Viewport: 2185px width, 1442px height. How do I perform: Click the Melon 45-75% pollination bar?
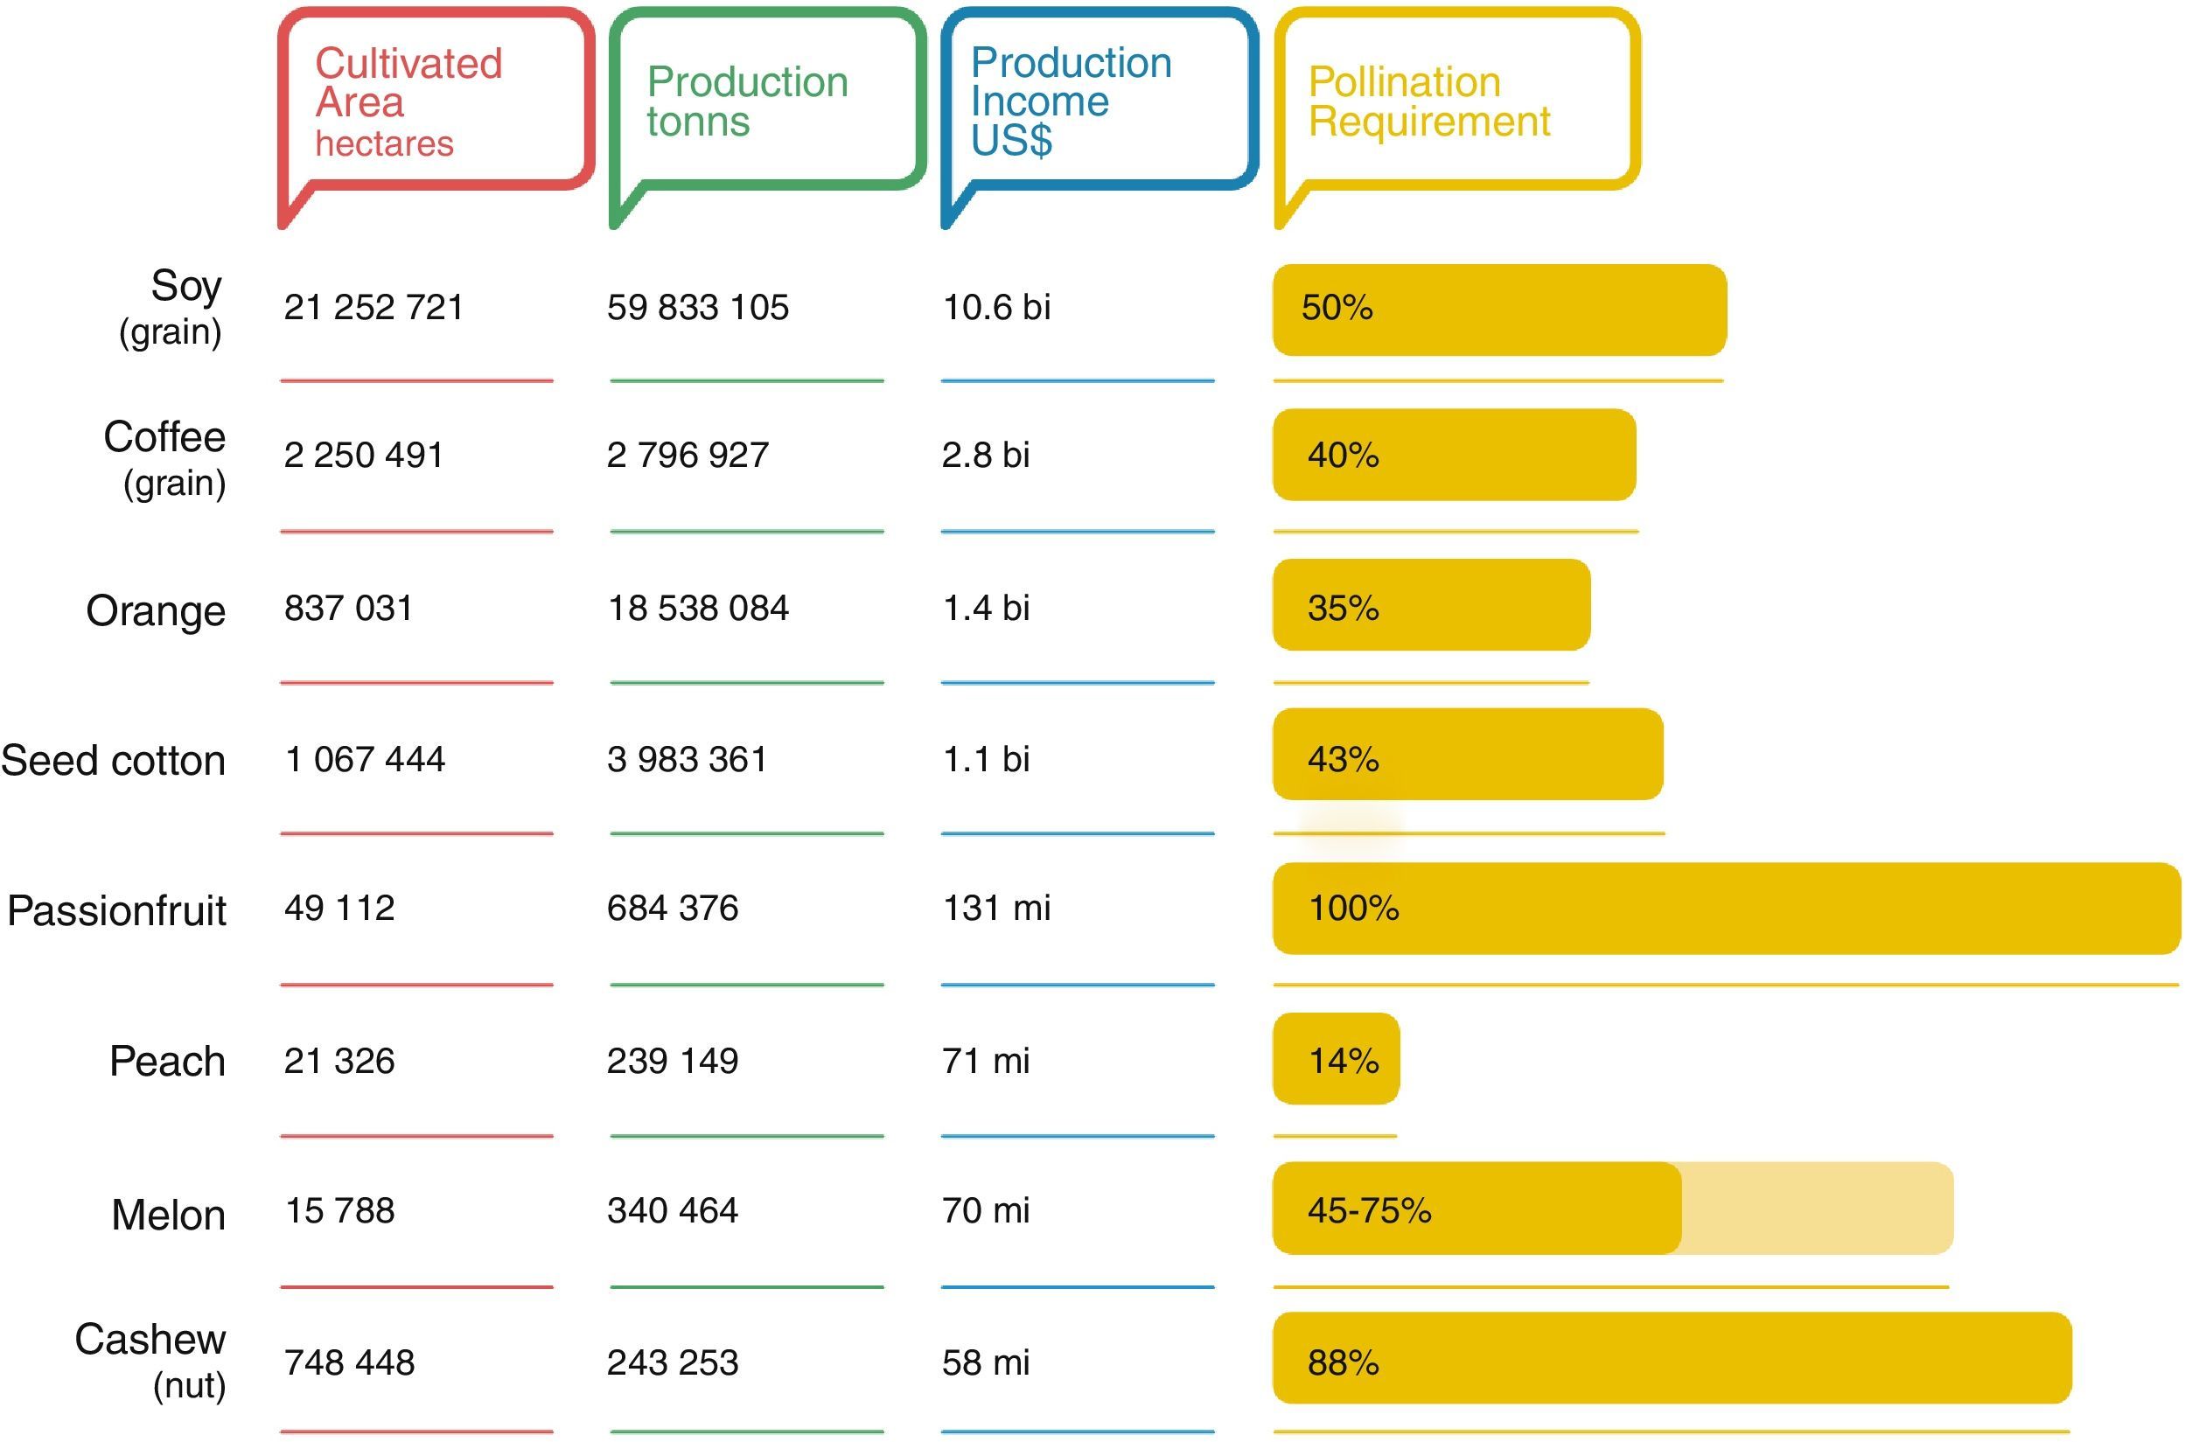coord(1611,1209)
